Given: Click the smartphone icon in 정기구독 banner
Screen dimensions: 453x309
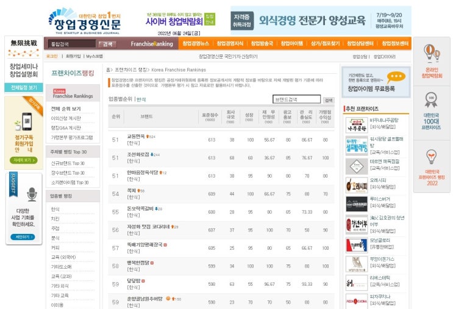Looking at the screenshot, I should click(27, 122).
